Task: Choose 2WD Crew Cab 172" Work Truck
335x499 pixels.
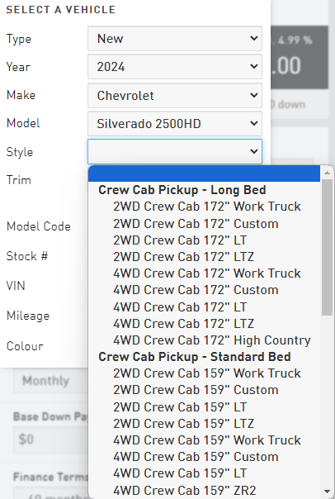Action: pos(204,207)
